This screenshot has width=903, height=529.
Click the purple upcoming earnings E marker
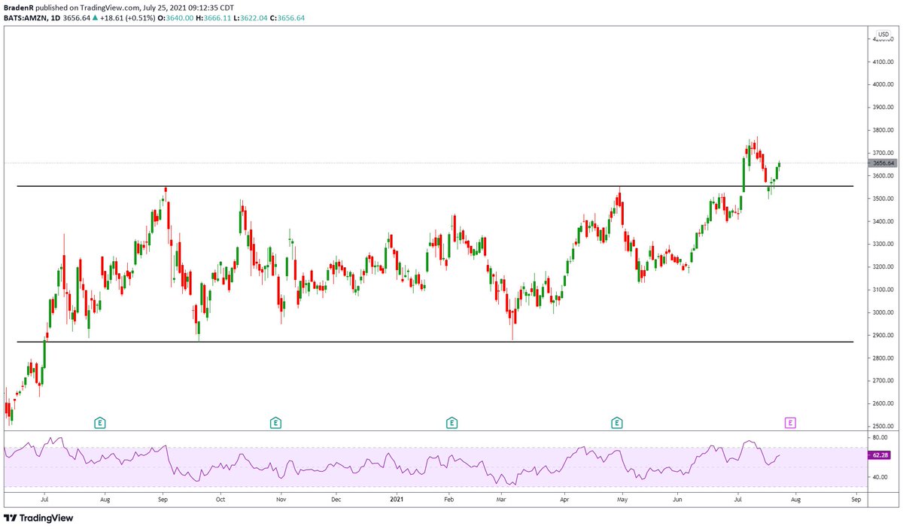click(x=790, y=423)
